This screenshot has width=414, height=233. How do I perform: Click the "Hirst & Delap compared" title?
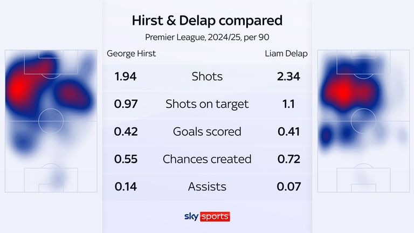[x=207, y=20]
